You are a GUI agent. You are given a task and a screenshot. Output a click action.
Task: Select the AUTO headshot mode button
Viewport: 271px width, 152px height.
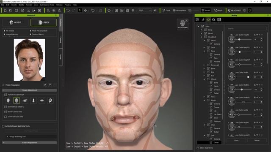click(x=15, y=22)
